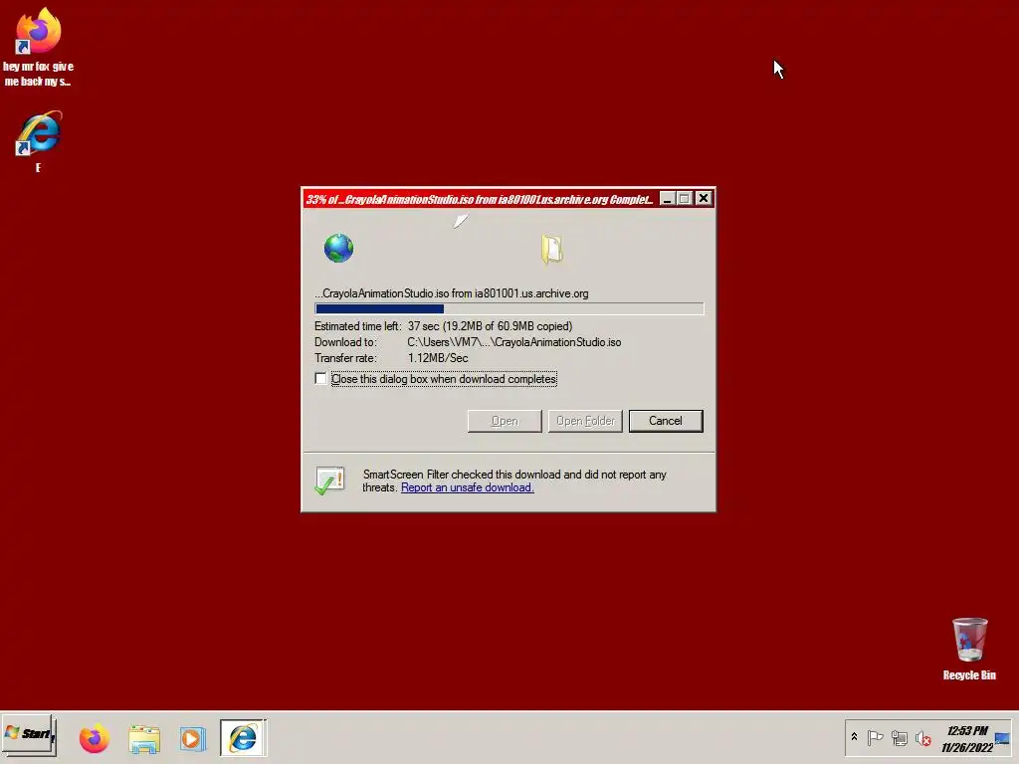The height and width of the screenshot is (764, 1019).
Task: Open the network tray icon
Action: [900, 738]
